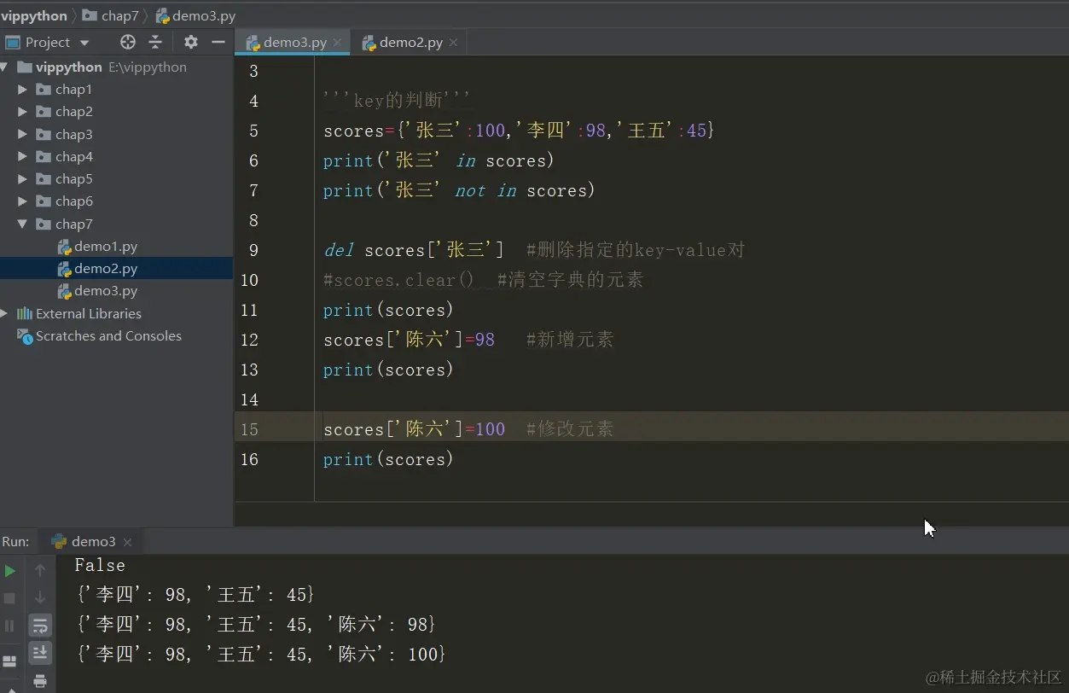Image resolution: width=1069 pixels, height=693 pixels.
Task: Select vippython root project node label
Action: pyautogui.click(x=69, y=67)
